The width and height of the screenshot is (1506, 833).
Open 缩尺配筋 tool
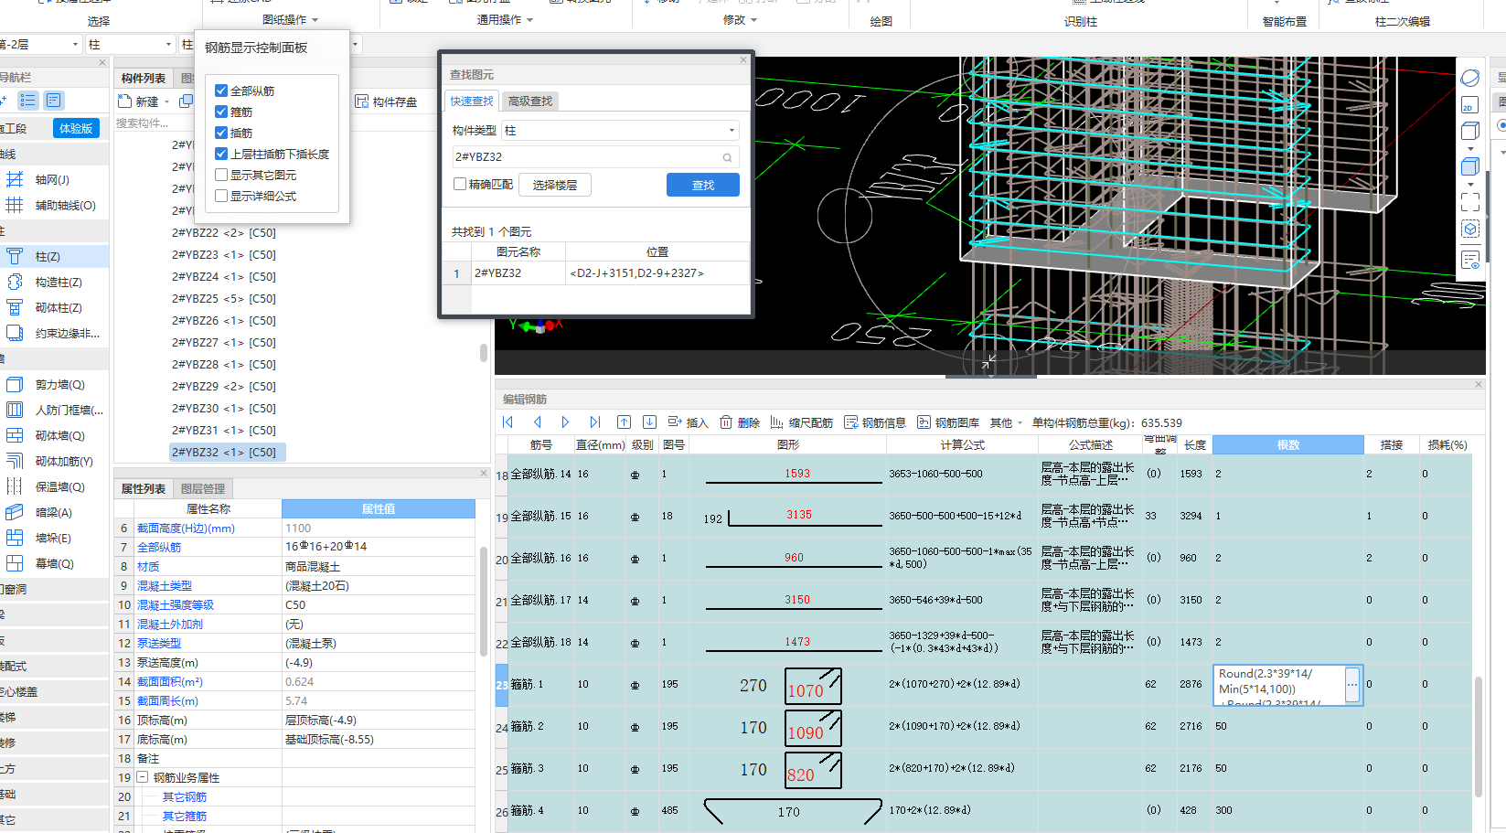click(x=802, y=422)
